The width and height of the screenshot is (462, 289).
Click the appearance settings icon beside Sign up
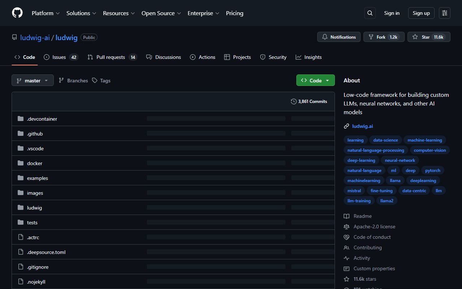click(x=445, y=13)
